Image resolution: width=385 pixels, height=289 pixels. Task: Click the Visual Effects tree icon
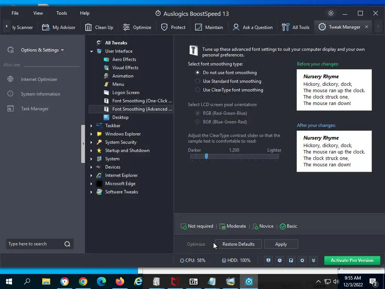tap(106, 68)
